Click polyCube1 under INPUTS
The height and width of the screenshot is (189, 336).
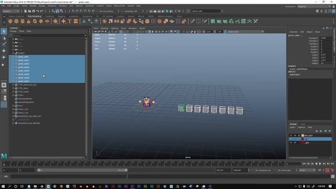(295, 75)
